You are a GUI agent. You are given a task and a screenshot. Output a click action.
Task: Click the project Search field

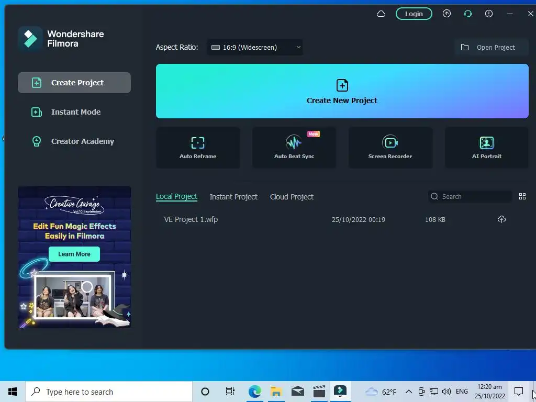pyautogui.click(x=470, y=197)
